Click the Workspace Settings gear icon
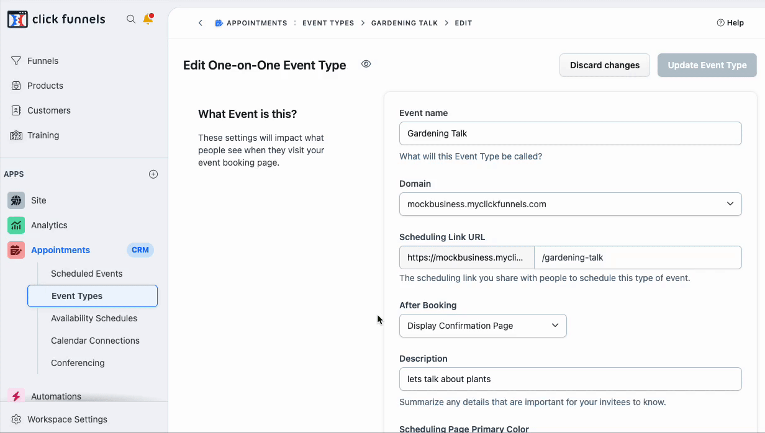 point(16,419)
